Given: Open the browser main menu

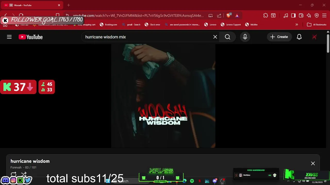Looking at the screenshot, I should 325,15.
